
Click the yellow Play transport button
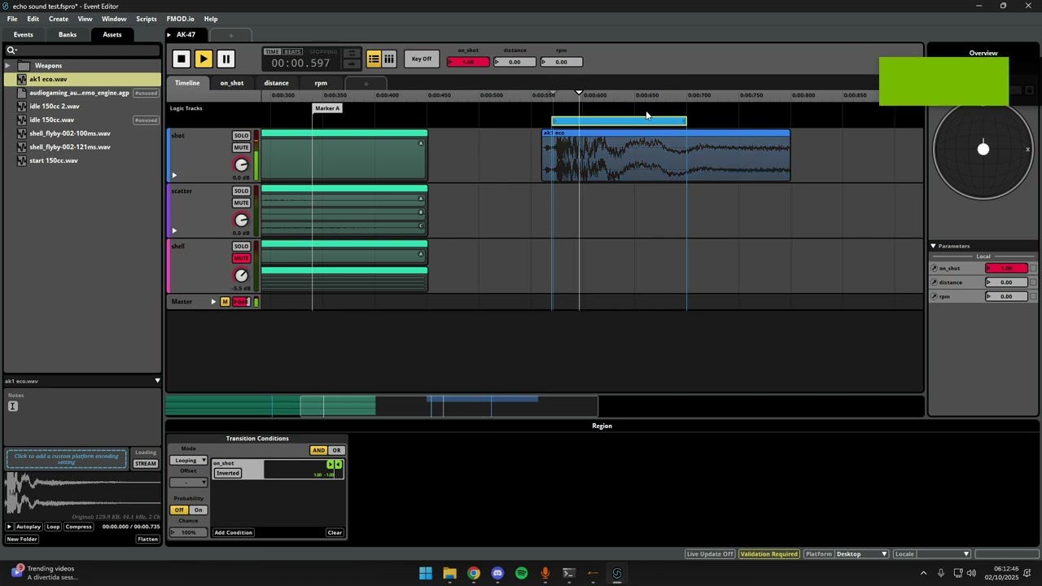point(204,59)
